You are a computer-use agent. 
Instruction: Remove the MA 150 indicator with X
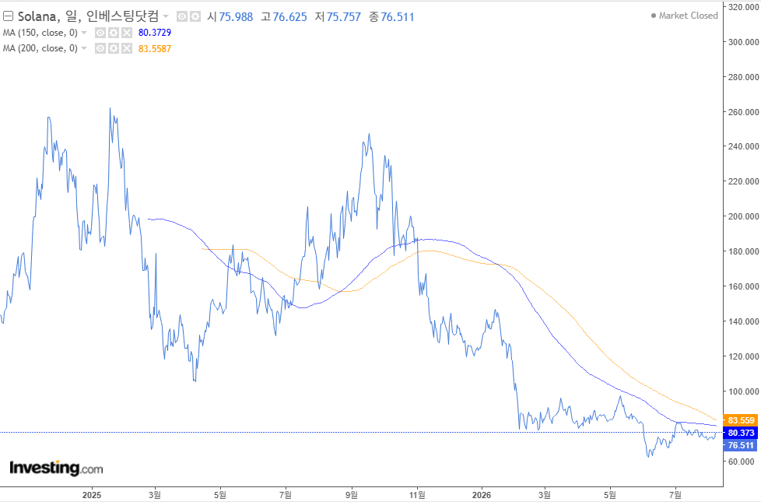point(126,33)
